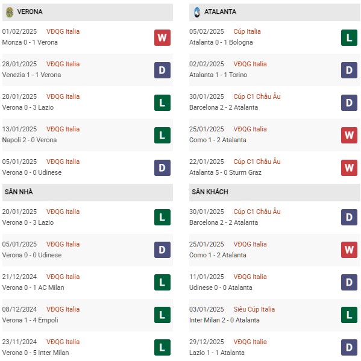Image resolution: width=361 pixels, height=361 pixels.
Task: Click the Atalanta club crest icon
Action: pos(197,12)
